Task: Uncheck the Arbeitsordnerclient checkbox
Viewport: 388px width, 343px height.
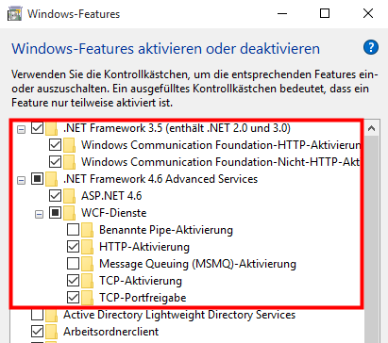Action: 37,332
